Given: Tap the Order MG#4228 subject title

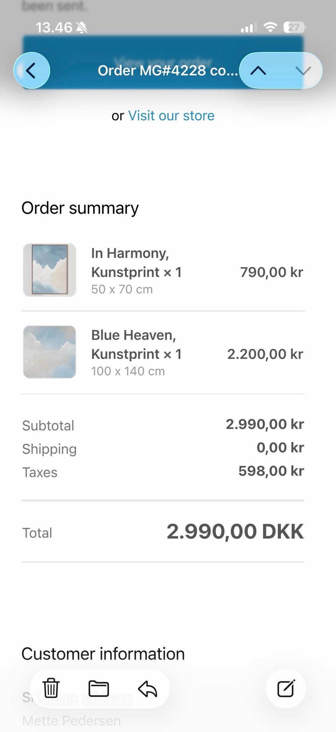Looking at the screenshot, I should (167, 70).
